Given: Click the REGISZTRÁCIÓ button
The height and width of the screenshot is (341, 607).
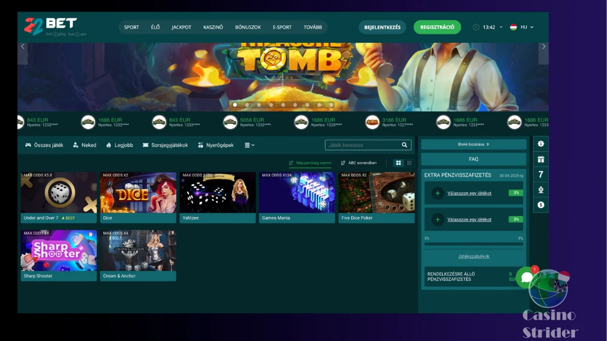Looking at the screenshot, I should [437, 27].
